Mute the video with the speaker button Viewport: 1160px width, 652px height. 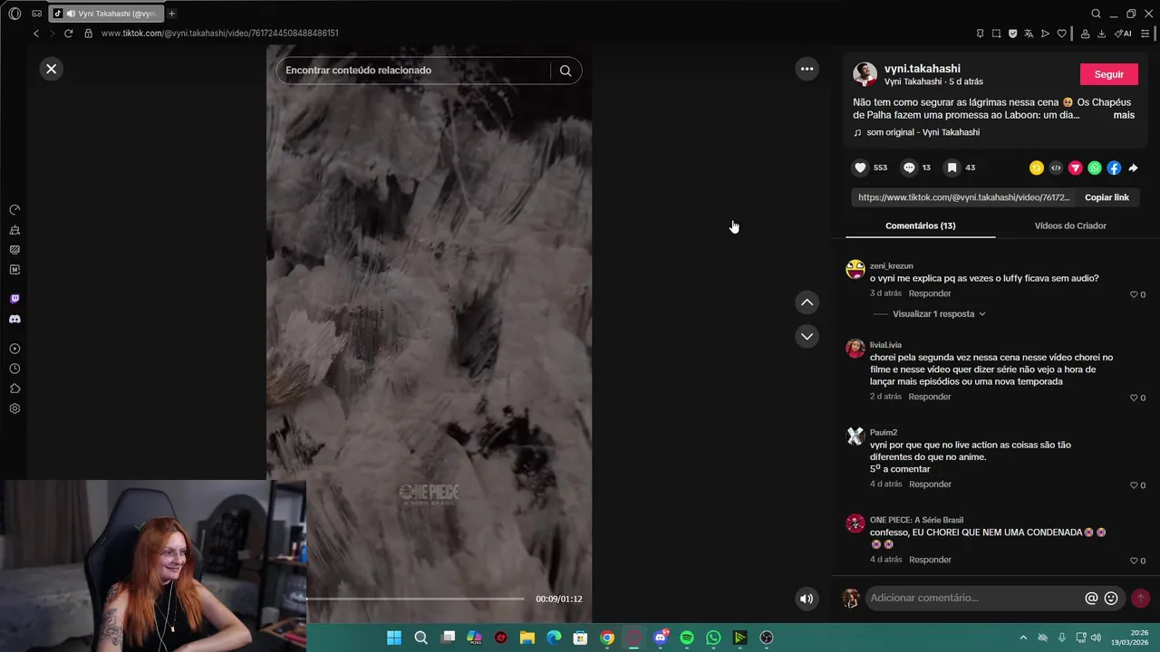(x=806, y=599)
